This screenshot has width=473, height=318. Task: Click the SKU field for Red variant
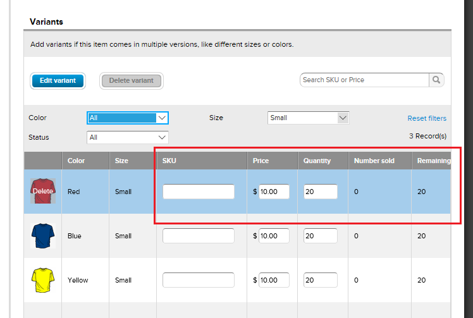pyautogui.click(x=199, y=192)
